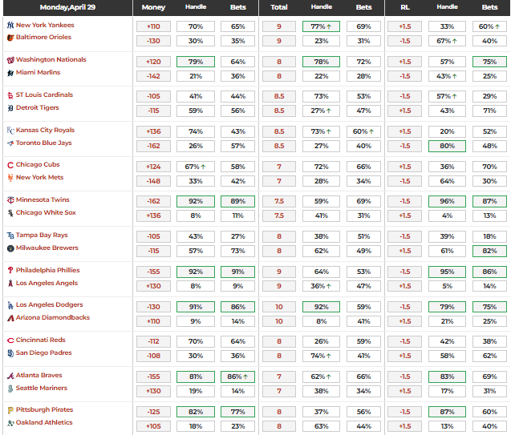Select the Los Angeles Dodgers logo

click(x=10, y=305)
